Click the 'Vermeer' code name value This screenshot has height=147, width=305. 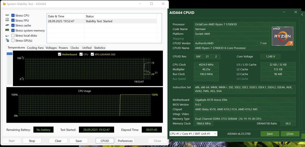pos(200,29)
